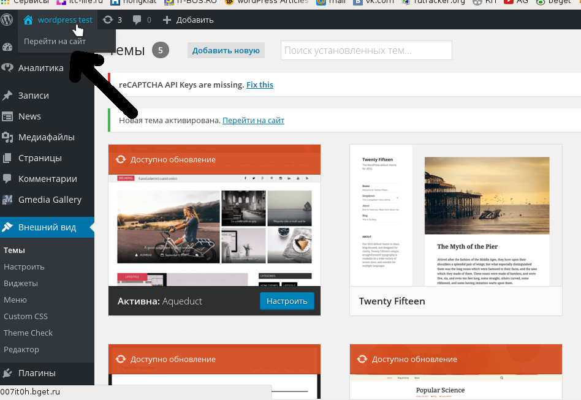The height and width of the screenshot is (400, 581).
Task: Click the Доступно обновление banner on Aqueduct
Action: [x=214, y=160]
